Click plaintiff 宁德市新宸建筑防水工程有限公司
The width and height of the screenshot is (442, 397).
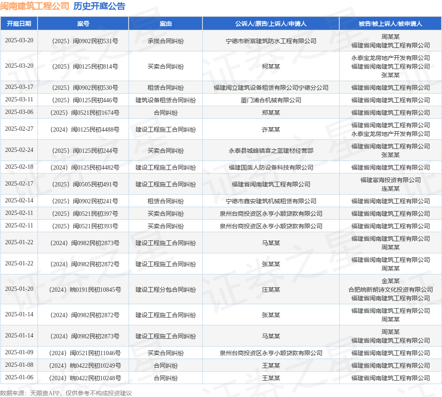pyautogui.click(x=271, y=41)
